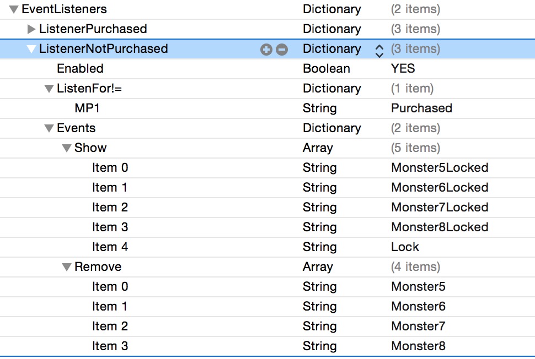This screenshot has width=535, height=359.
Task: Collapse the EventListeners dictionary
Action: point(14,9)
